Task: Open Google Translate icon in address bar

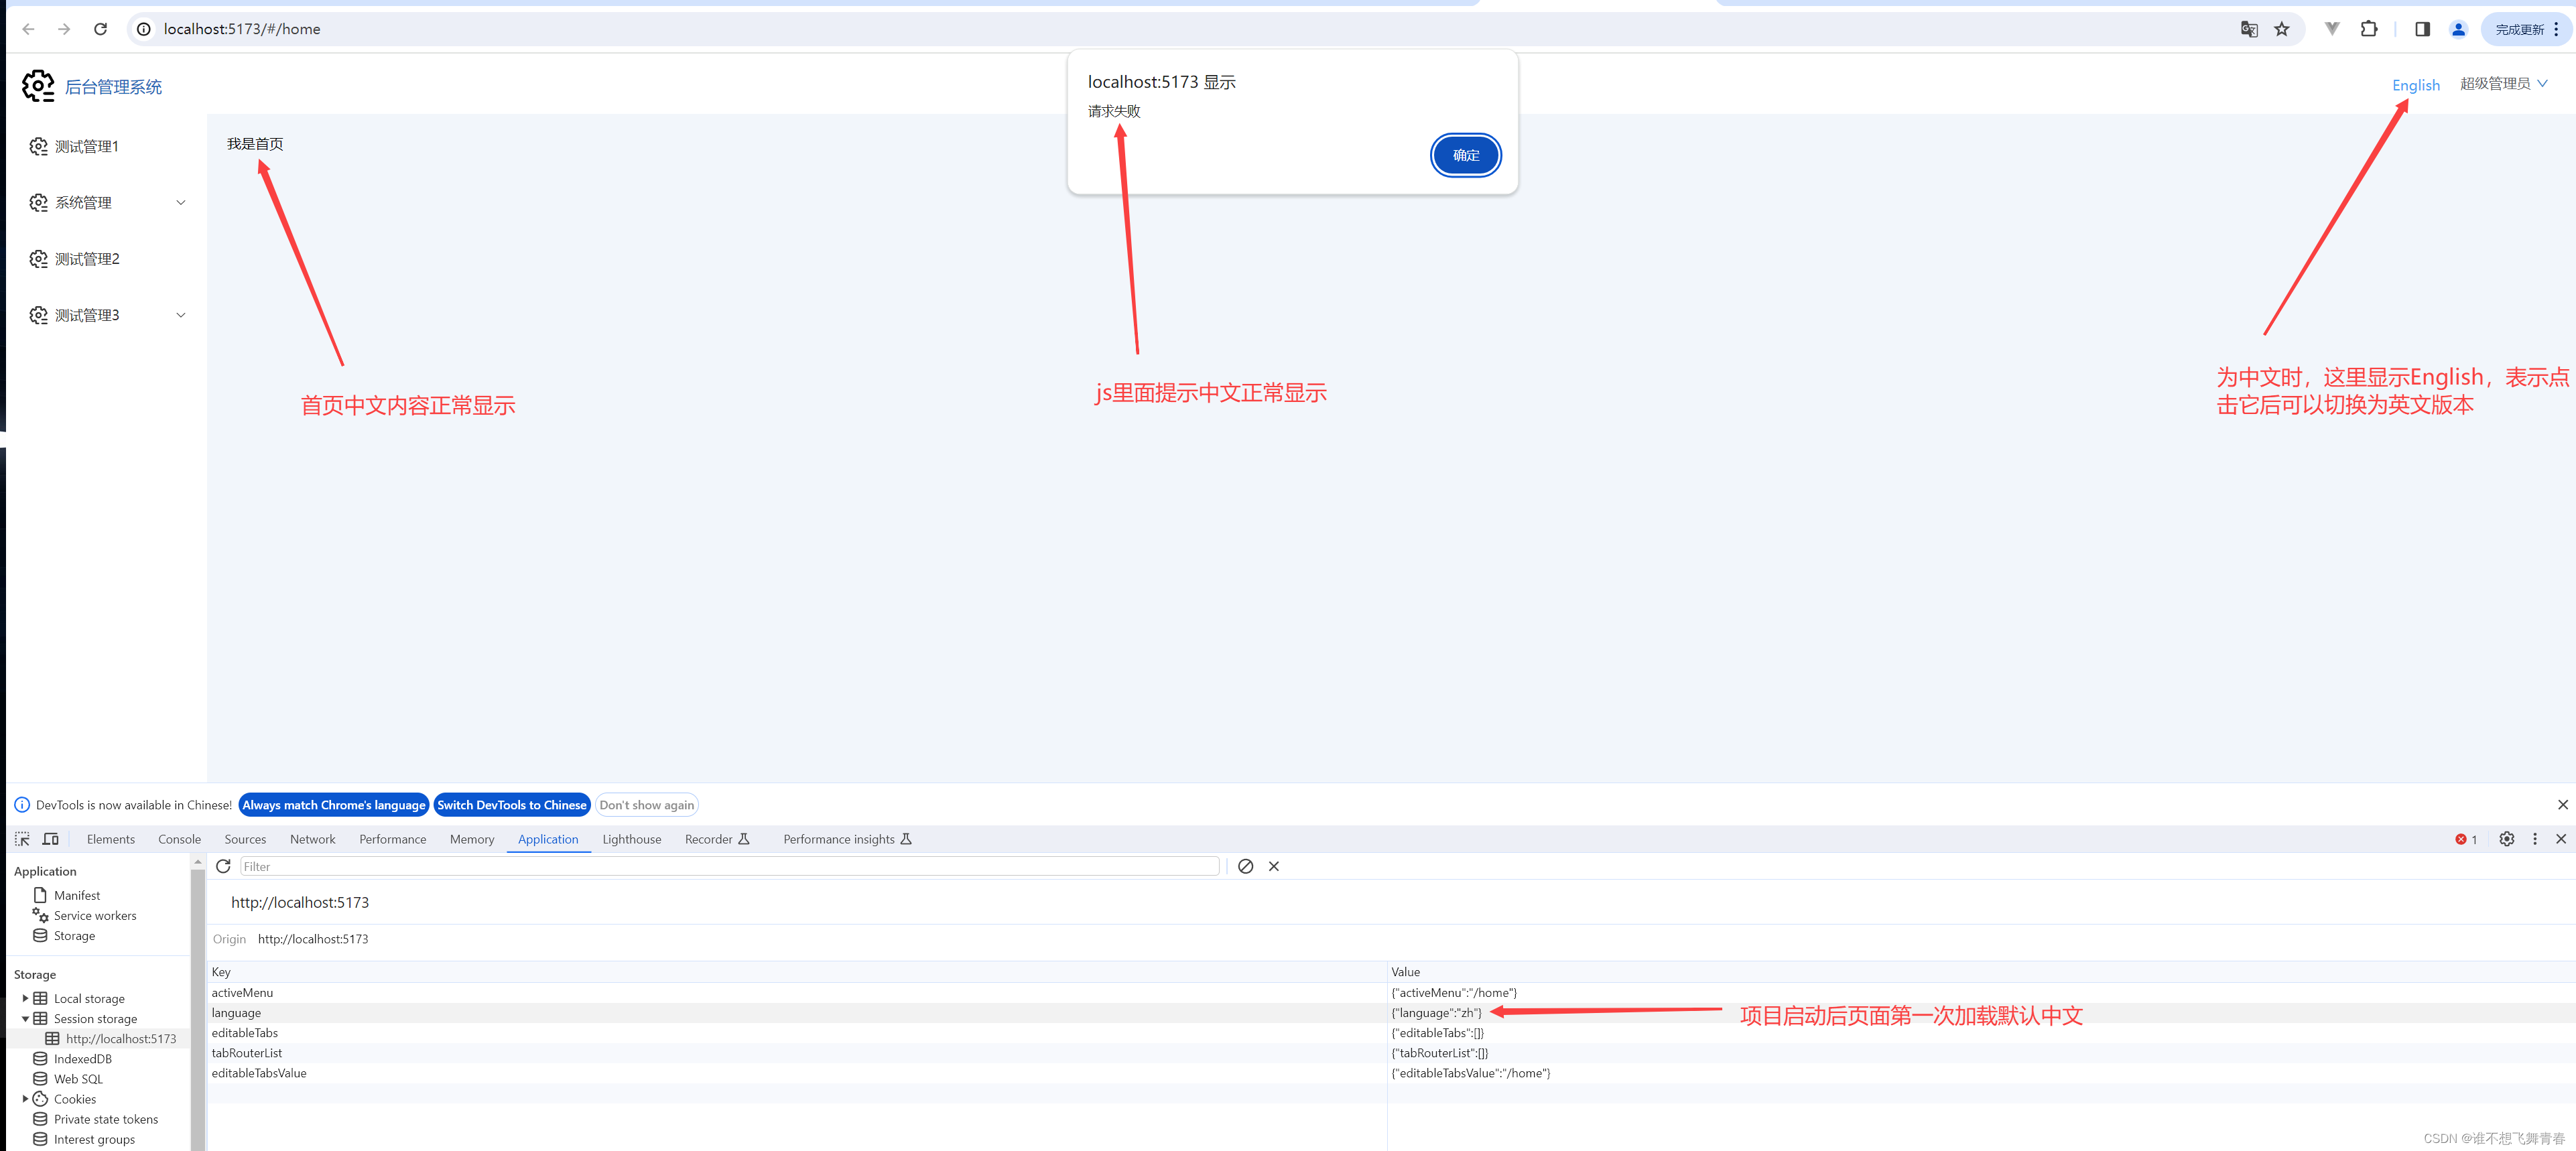Action: 2249,29
